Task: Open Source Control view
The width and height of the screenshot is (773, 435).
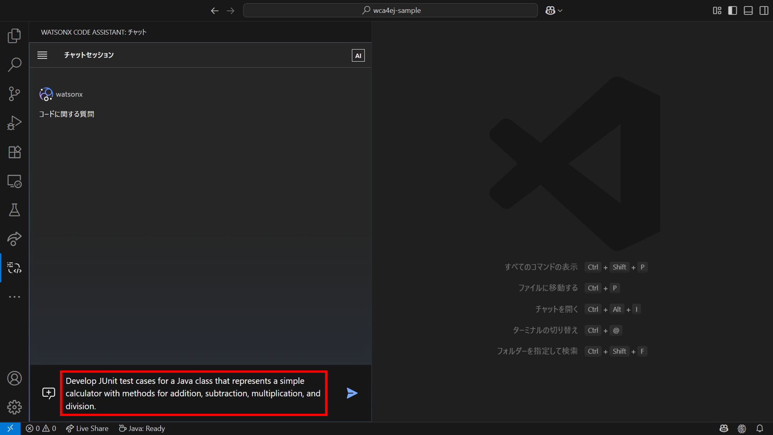Action: pos(14,94)
